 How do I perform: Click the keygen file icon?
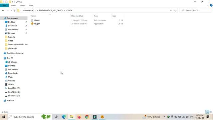(32, 24)
